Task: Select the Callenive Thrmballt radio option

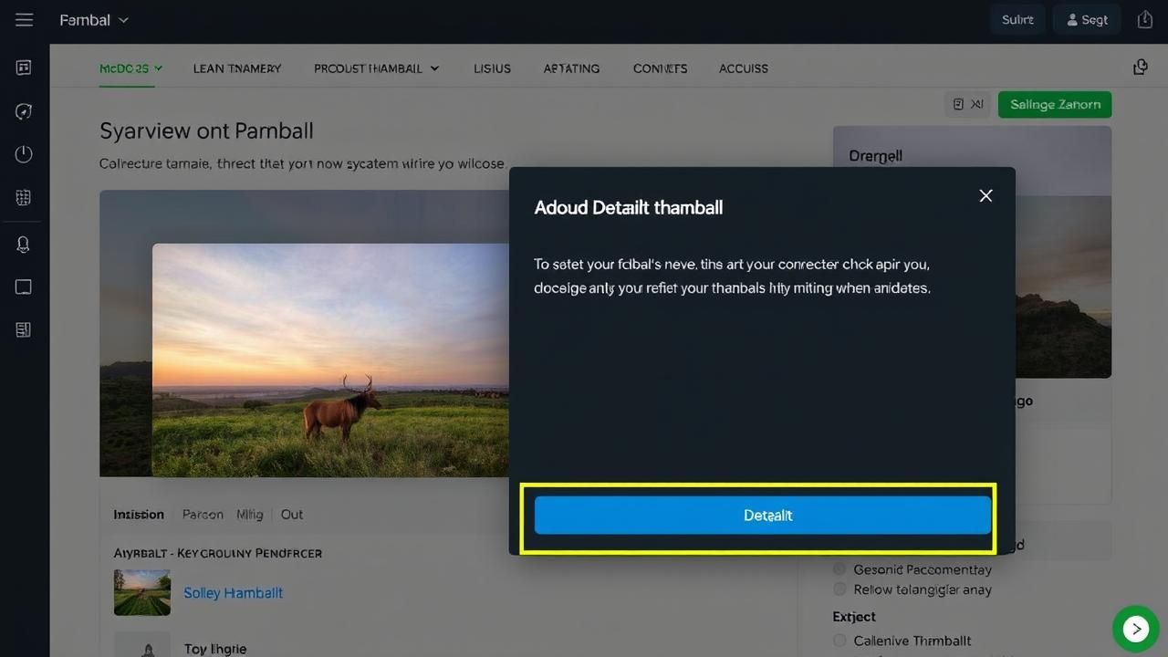Action: tap(839, 641)
